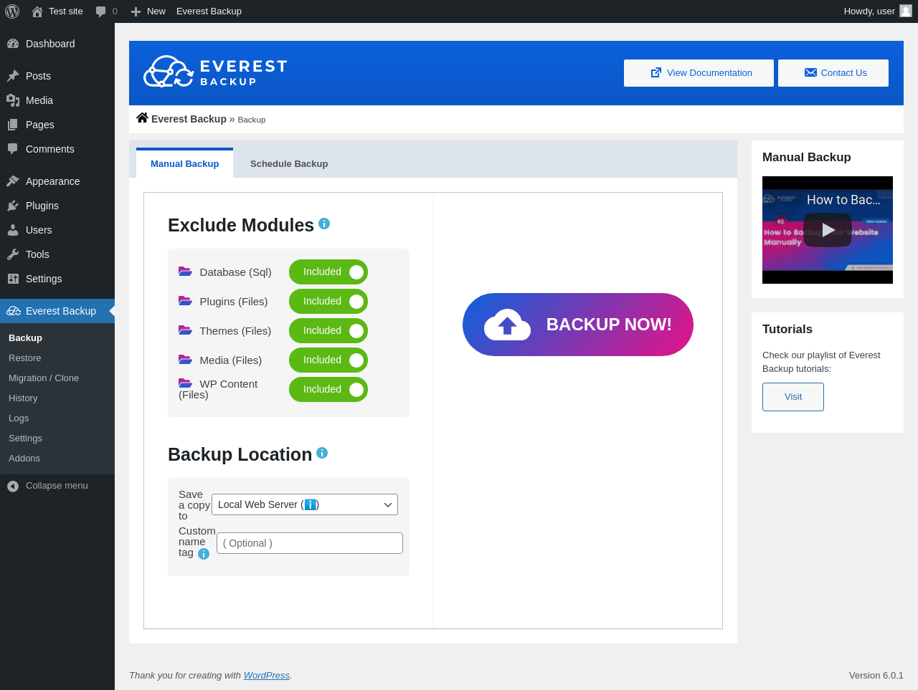Click the Users person icon
Viewport: 918px width, 690px height.
coord(13,230)
